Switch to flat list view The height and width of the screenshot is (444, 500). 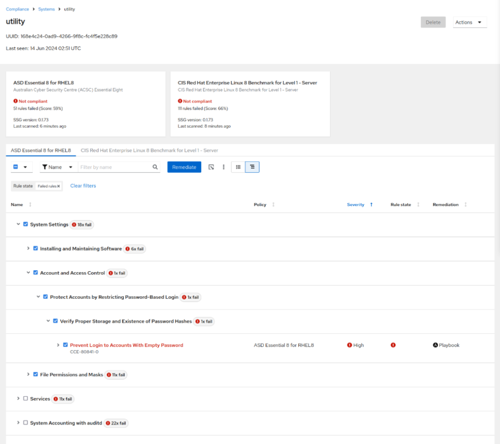click(x=238, y=167)
